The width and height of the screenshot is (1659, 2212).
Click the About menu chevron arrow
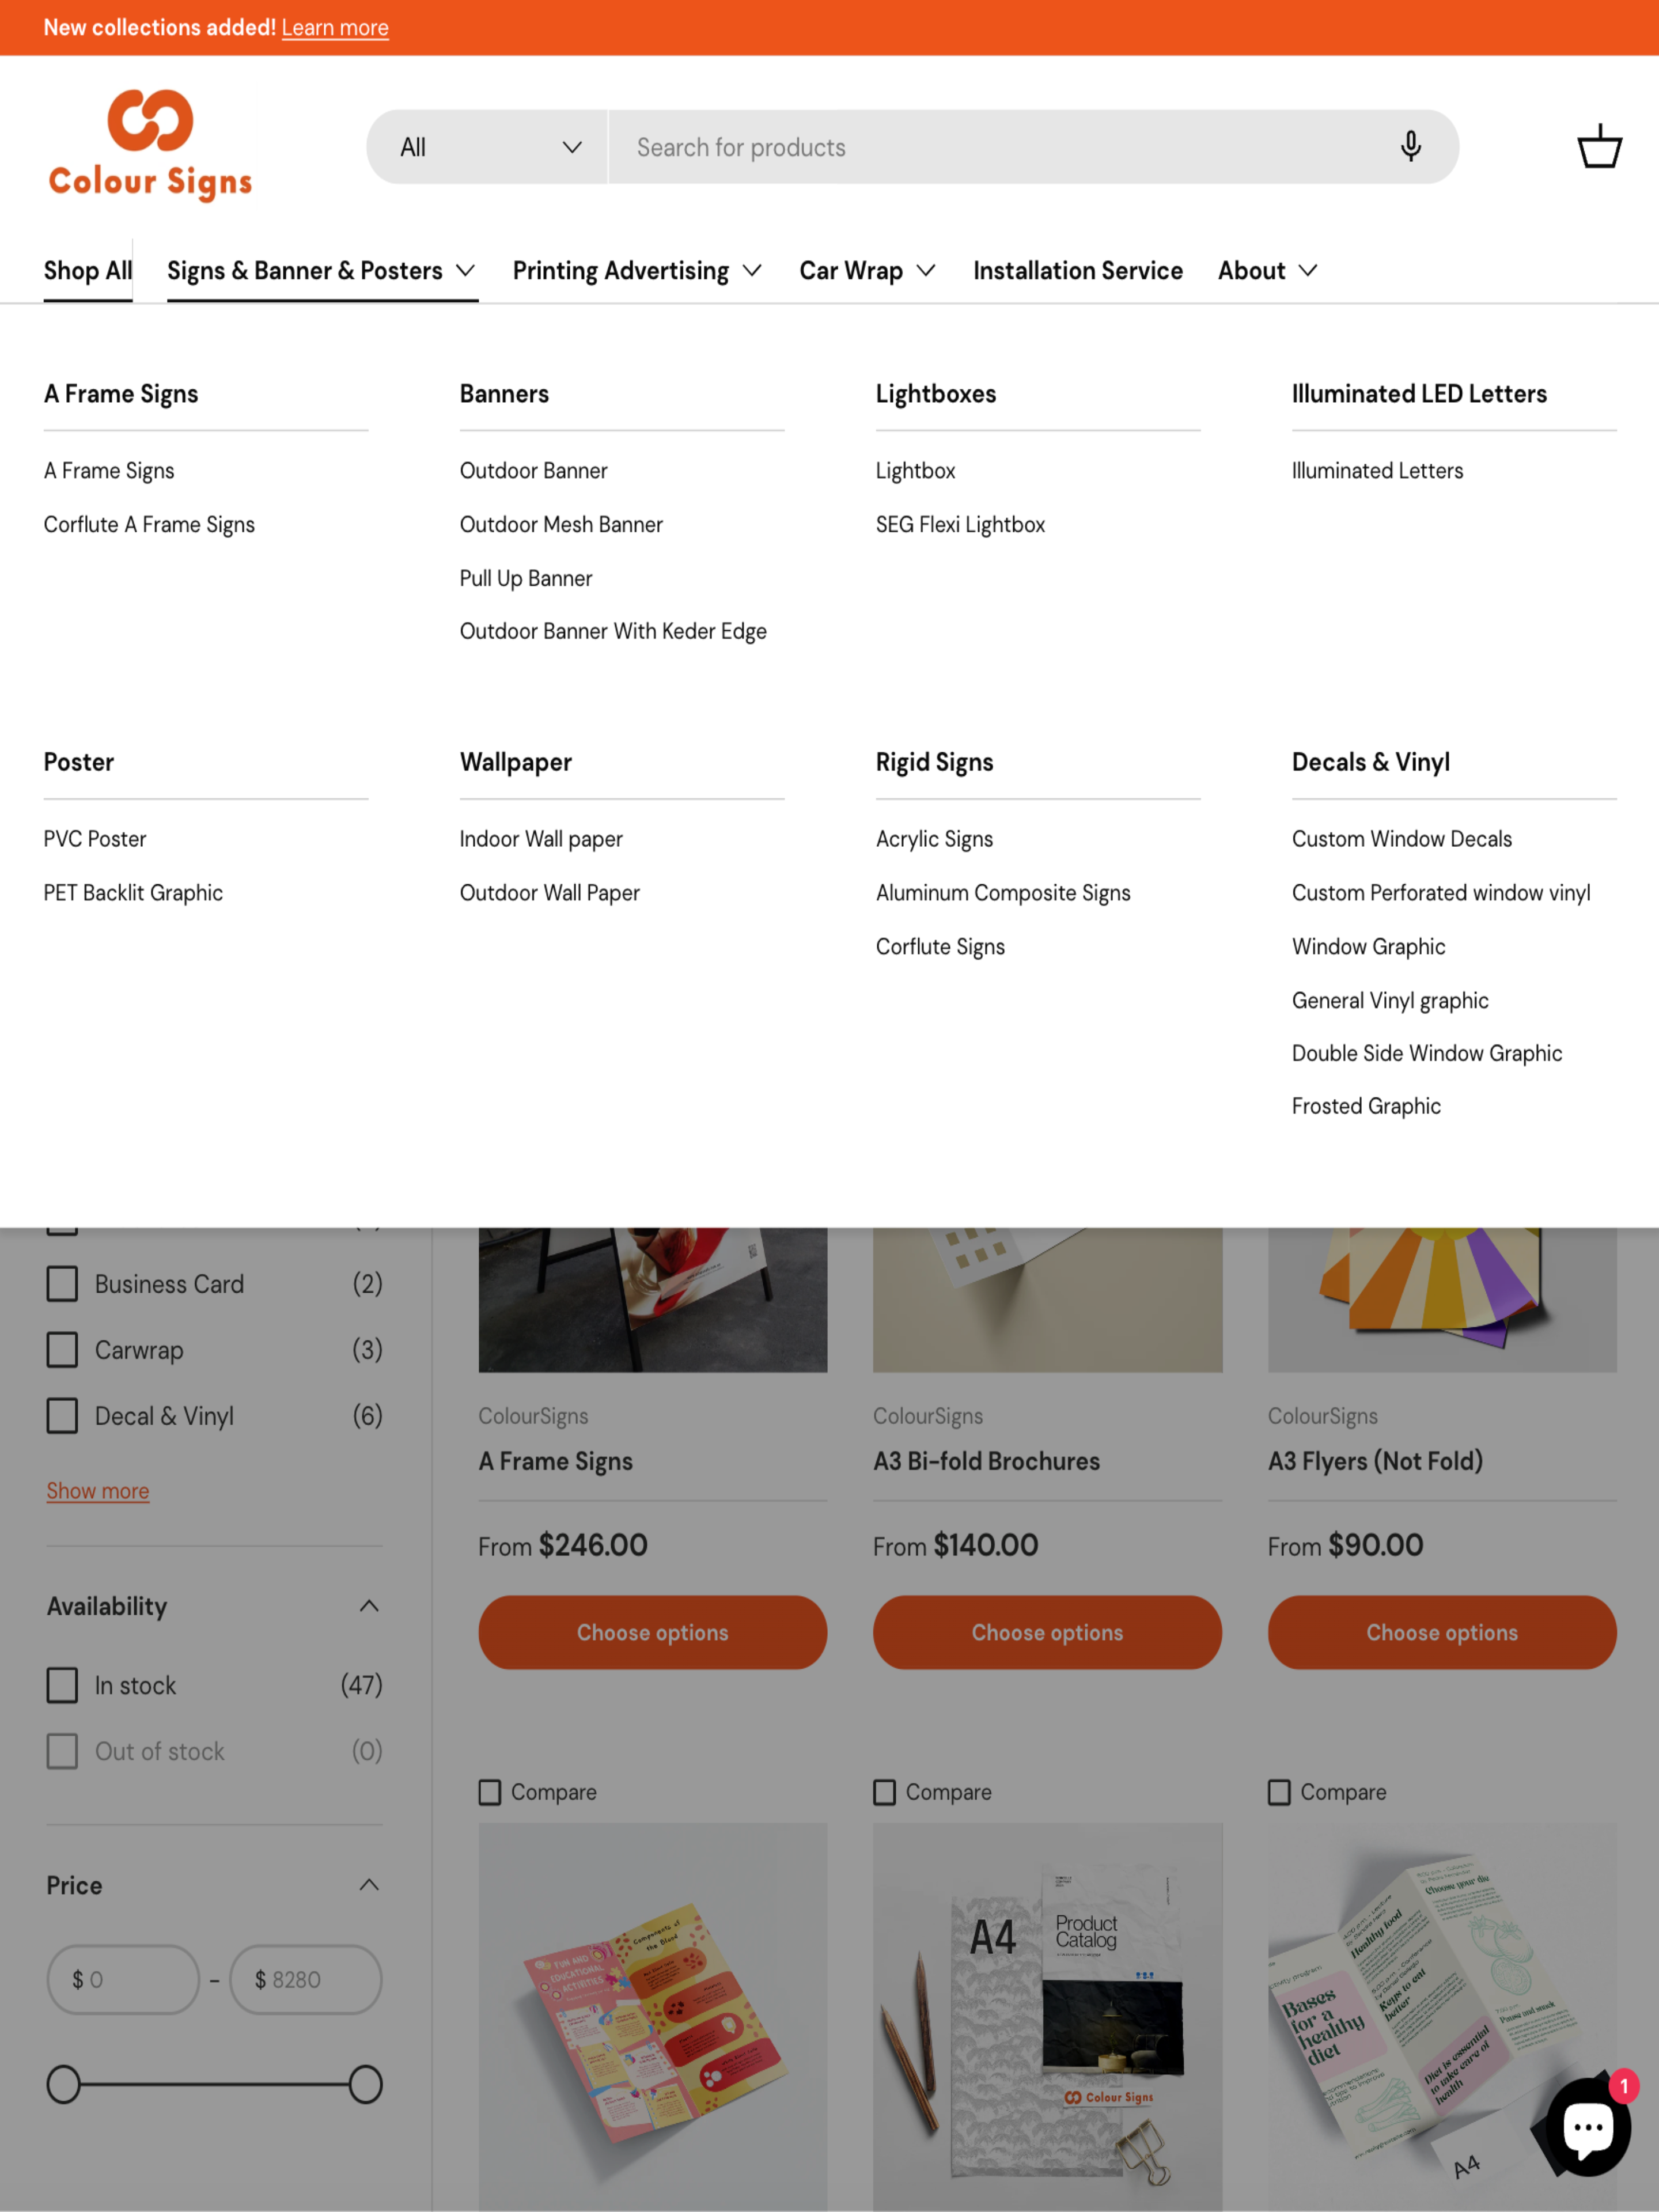[x=1307, y=271]
